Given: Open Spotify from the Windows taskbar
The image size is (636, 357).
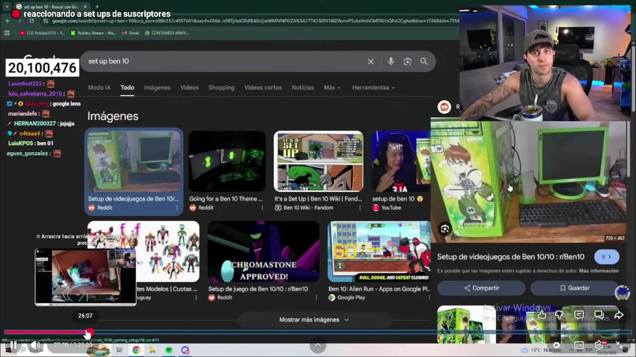Looking at the screenshot, I should point(169,350).
